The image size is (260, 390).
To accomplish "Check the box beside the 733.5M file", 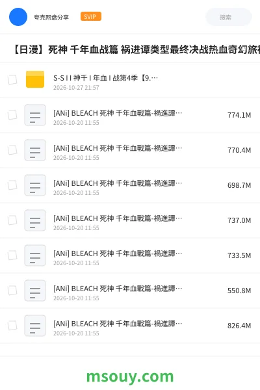I will point(12,255).
